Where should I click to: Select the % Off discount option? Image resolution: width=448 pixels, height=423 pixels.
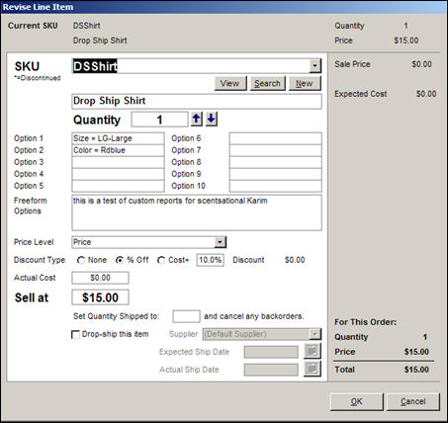point(120,260)
